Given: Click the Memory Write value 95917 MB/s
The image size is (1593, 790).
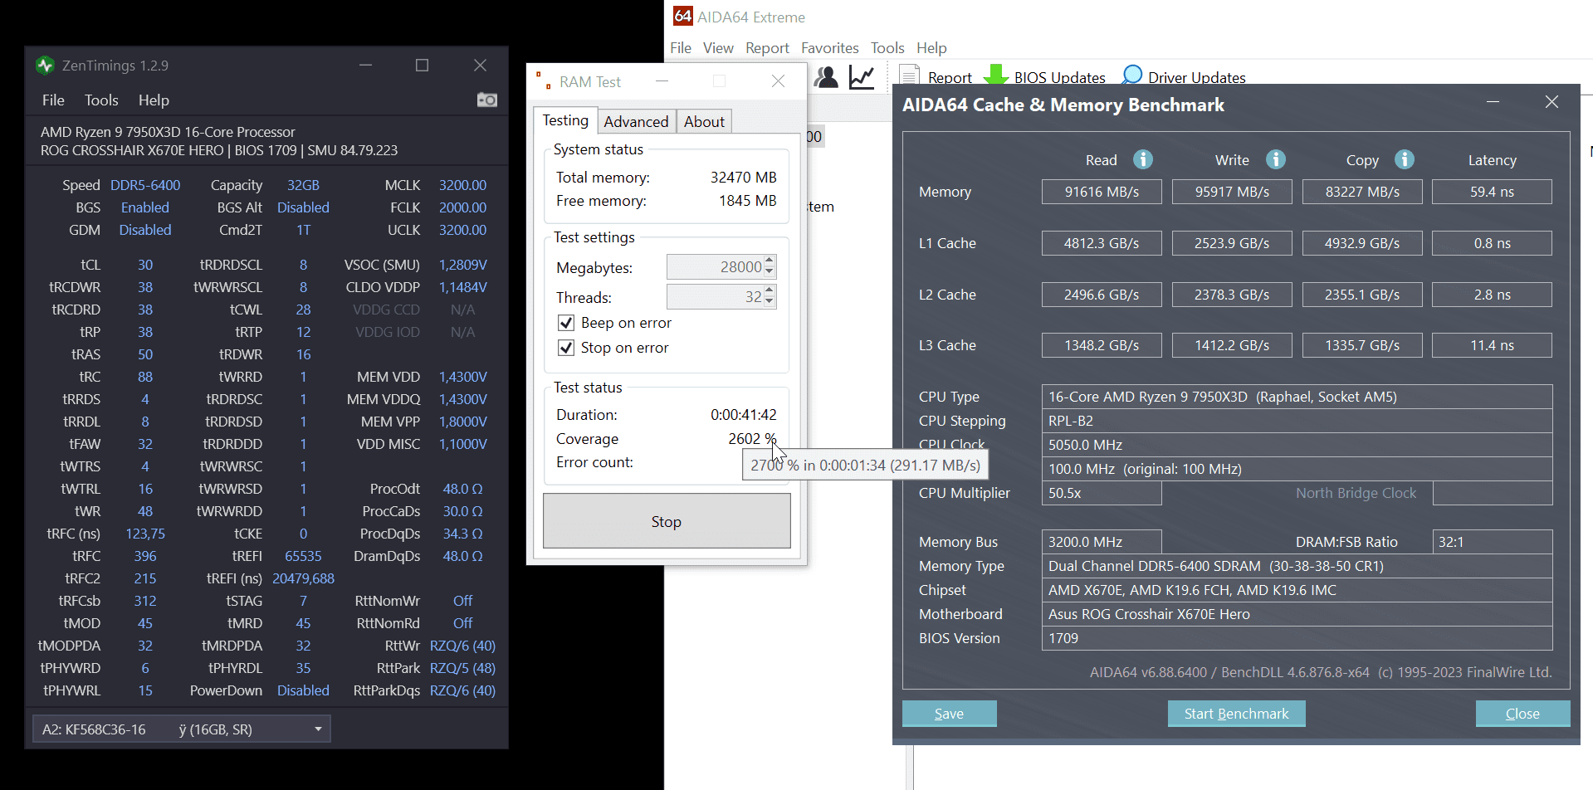Looking at the screenshot, I should (1232, 192).
